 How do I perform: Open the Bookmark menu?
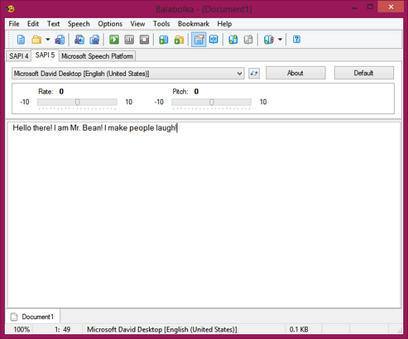pyautogui.click(x=194, y=24)
